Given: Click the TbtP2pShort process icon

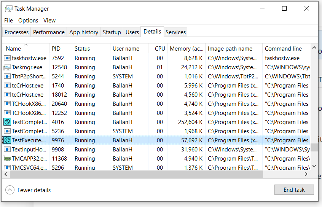Looking at the screenshot, I should 7,76.
